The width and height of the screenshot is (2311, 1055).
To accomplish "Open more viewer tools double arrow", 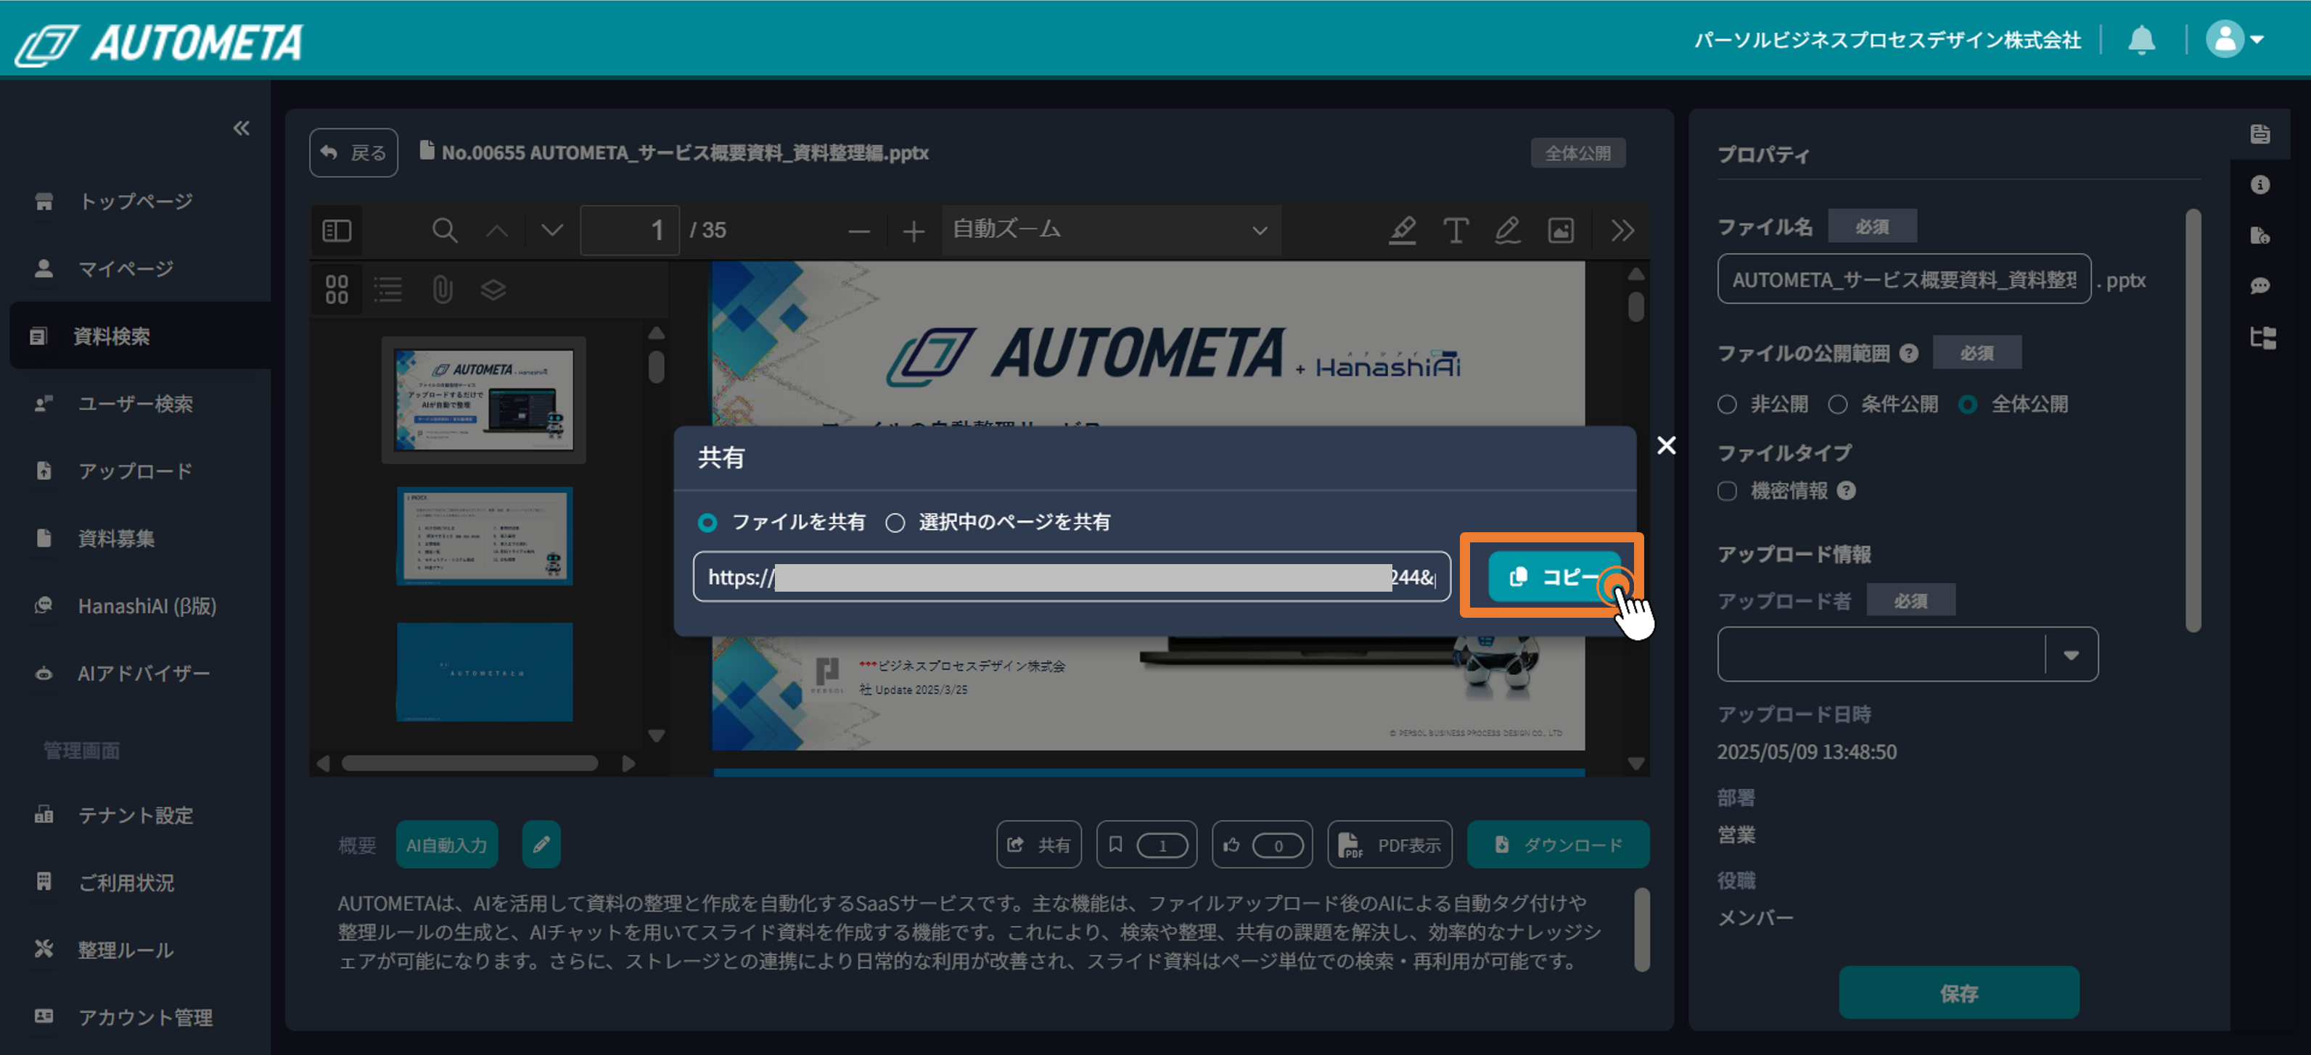I will (x=1622, y=231).
